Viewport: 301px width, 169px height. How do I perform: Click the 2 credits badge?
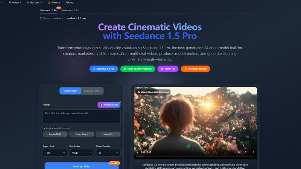pos(114,163)
